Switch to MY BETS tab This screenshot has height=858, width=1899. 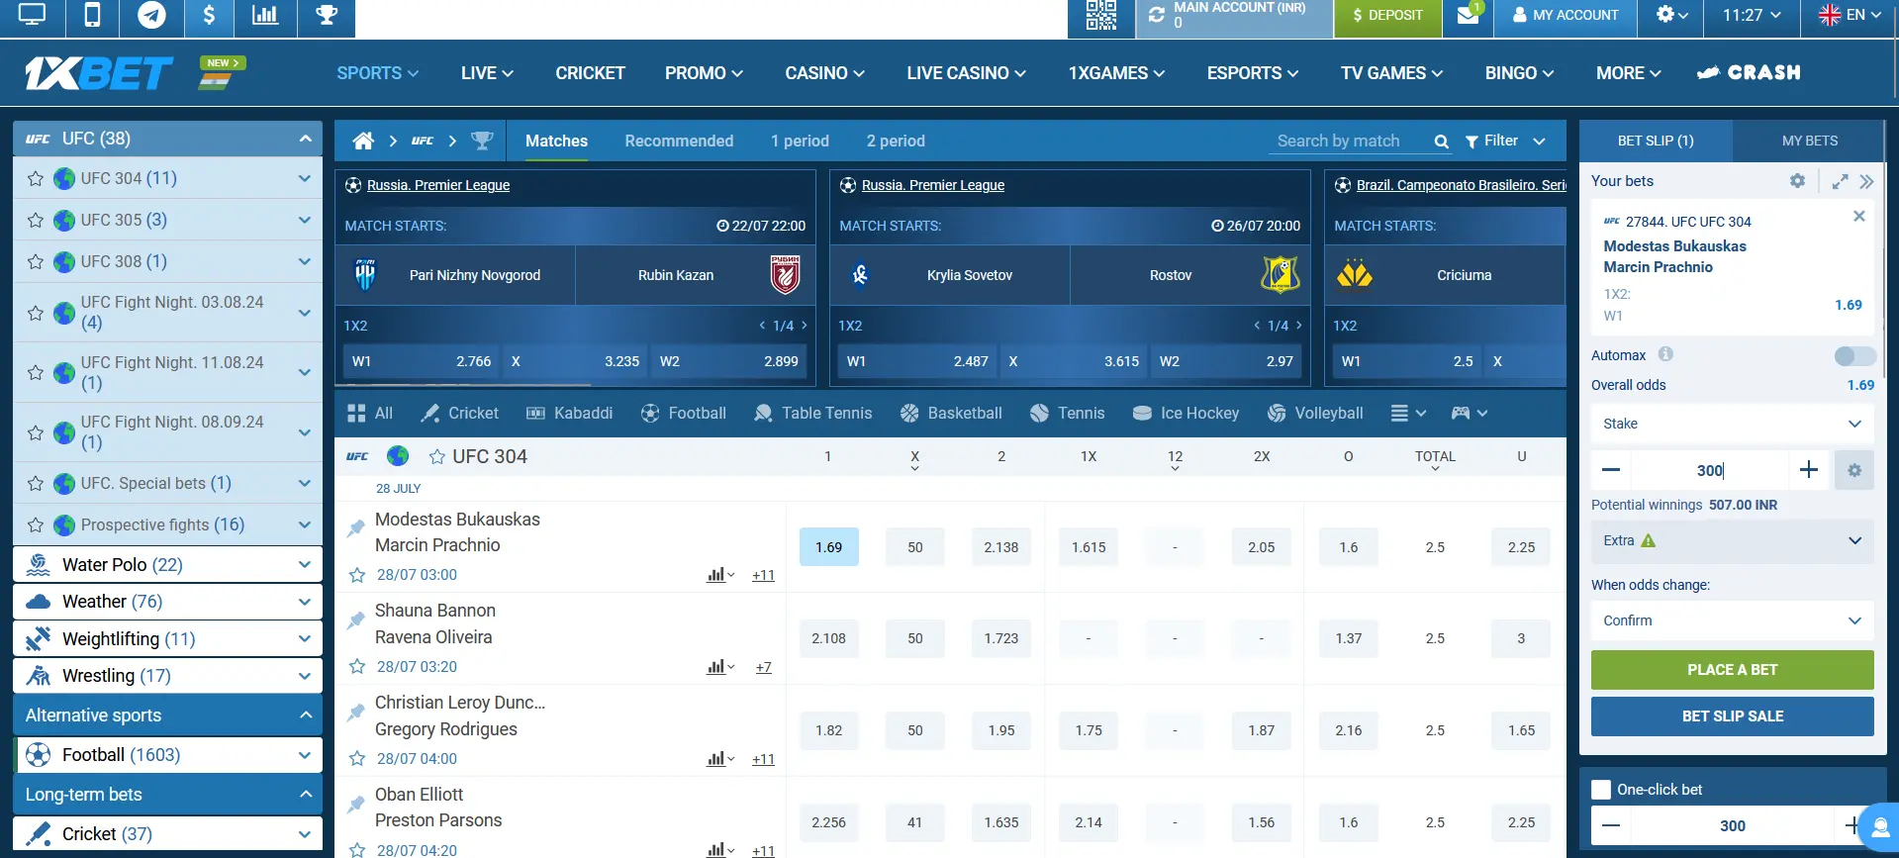tap(1810, 141)
